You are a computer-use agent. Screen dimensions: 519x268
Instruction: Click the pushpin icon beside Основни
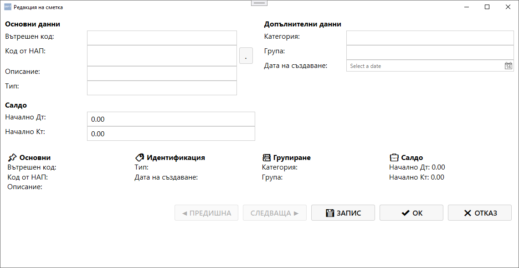[x=13, y=158]
